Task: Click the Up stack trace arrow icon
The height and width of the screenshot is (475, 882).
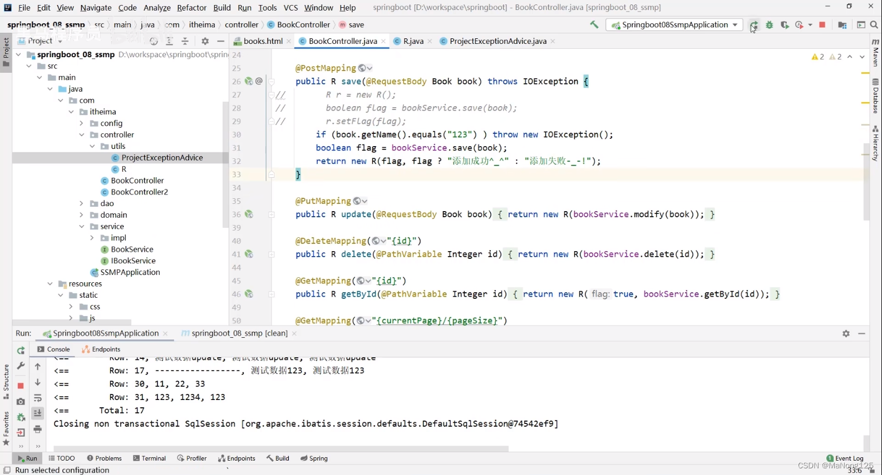Action: tap(38, 367)
